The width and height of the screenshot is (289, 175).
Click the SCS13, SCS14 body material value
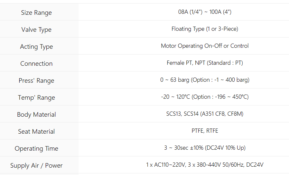(x=205, y=114)
